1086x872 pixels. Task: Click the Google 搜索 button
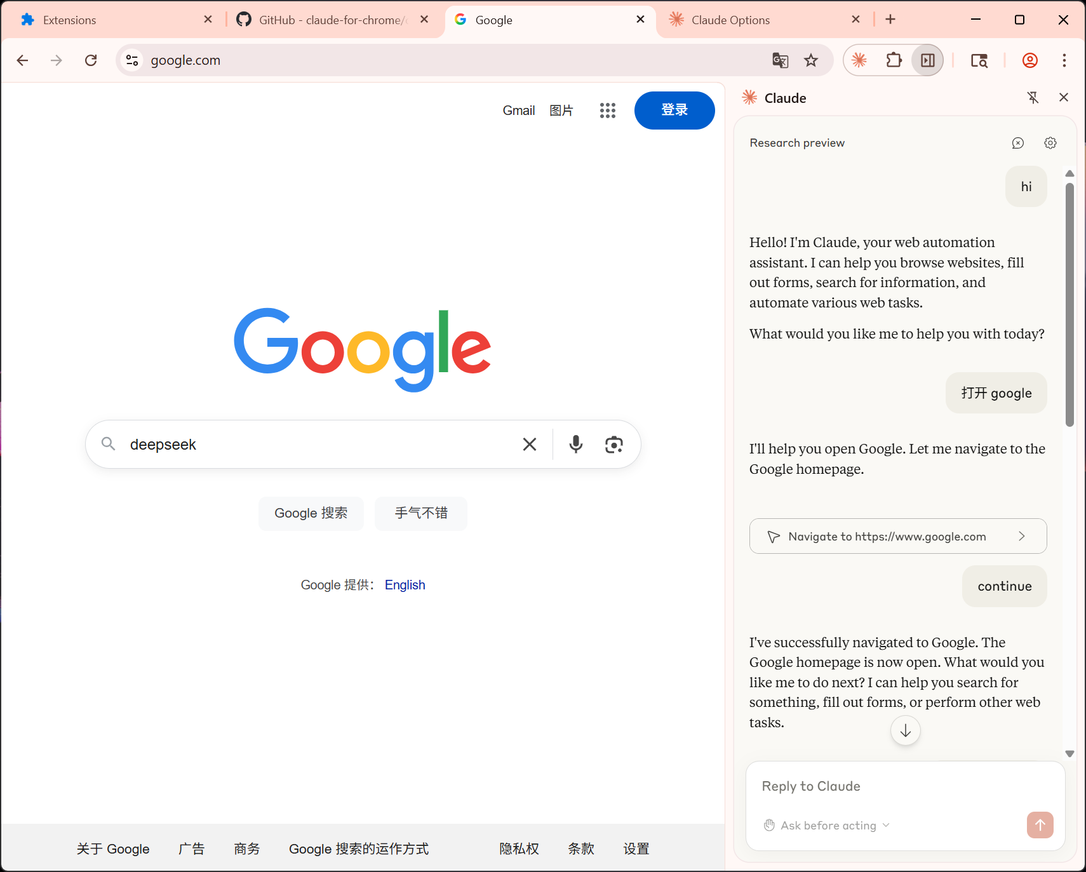[311, 513]
